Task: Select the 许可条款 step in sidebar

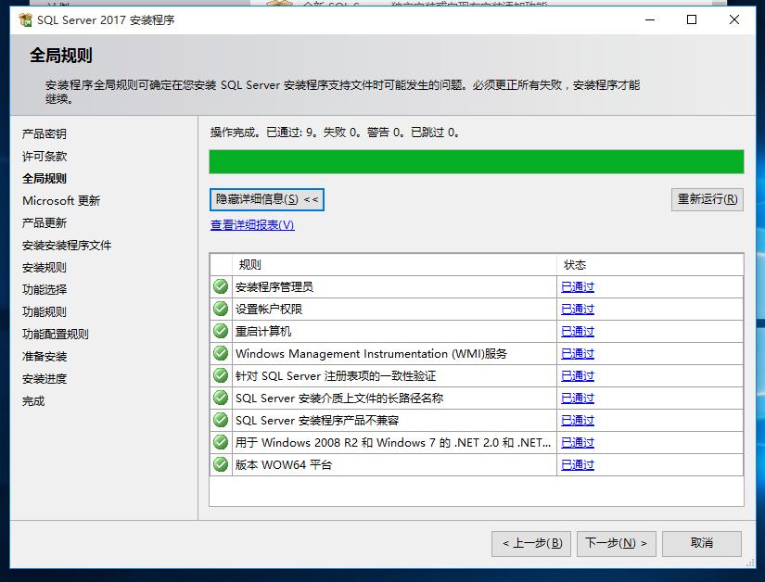Action: click(45, 157)
